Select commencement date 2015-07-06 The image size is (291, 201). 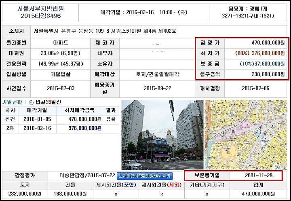255,88
